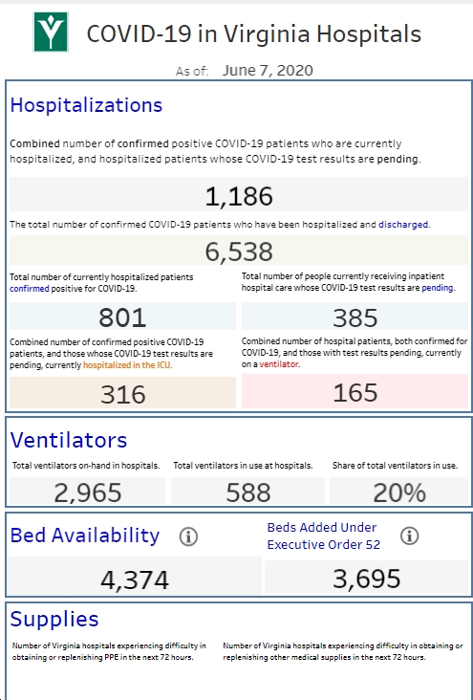Click the June 7, 2020 date text
This screenshot has width=473, height=700.
point(268,71)
